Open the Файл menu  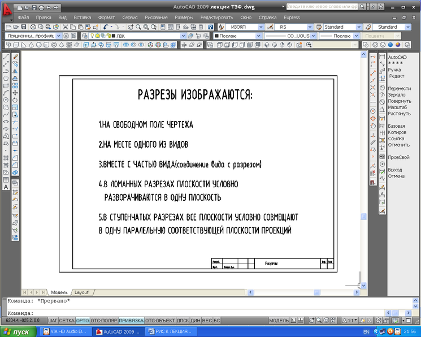23,18
